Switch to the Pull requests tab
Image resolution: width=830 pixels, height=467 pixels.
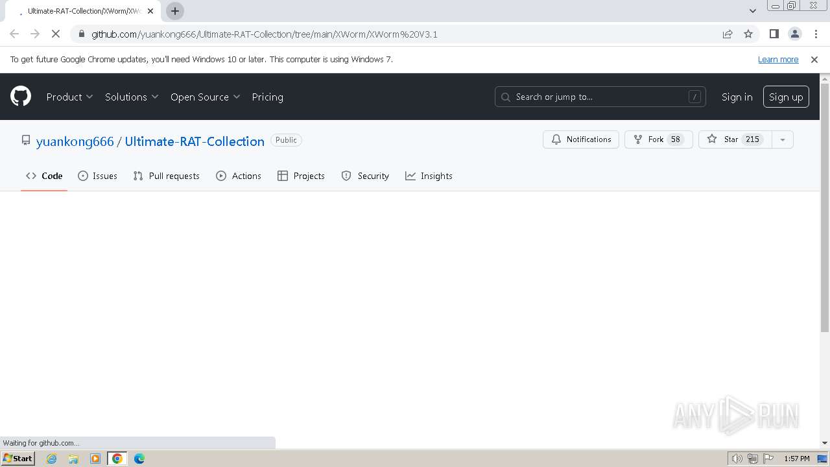[166, 176]
